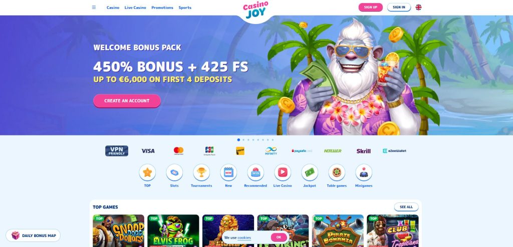Go to the Promotions menu item

[162, 7]
